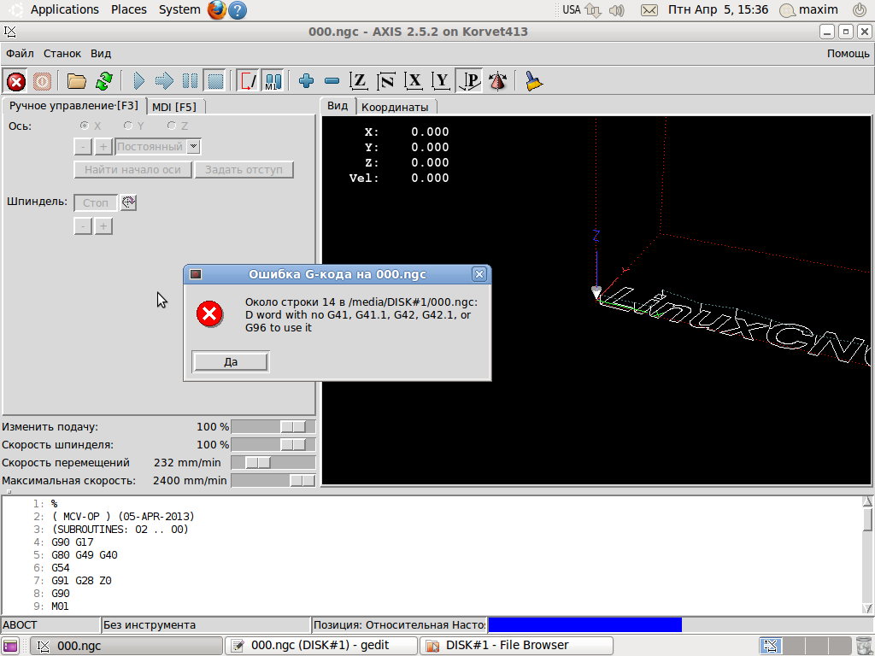875x656 pixels.
Task: Open a G-code file with folder icon
Action: 76,81
